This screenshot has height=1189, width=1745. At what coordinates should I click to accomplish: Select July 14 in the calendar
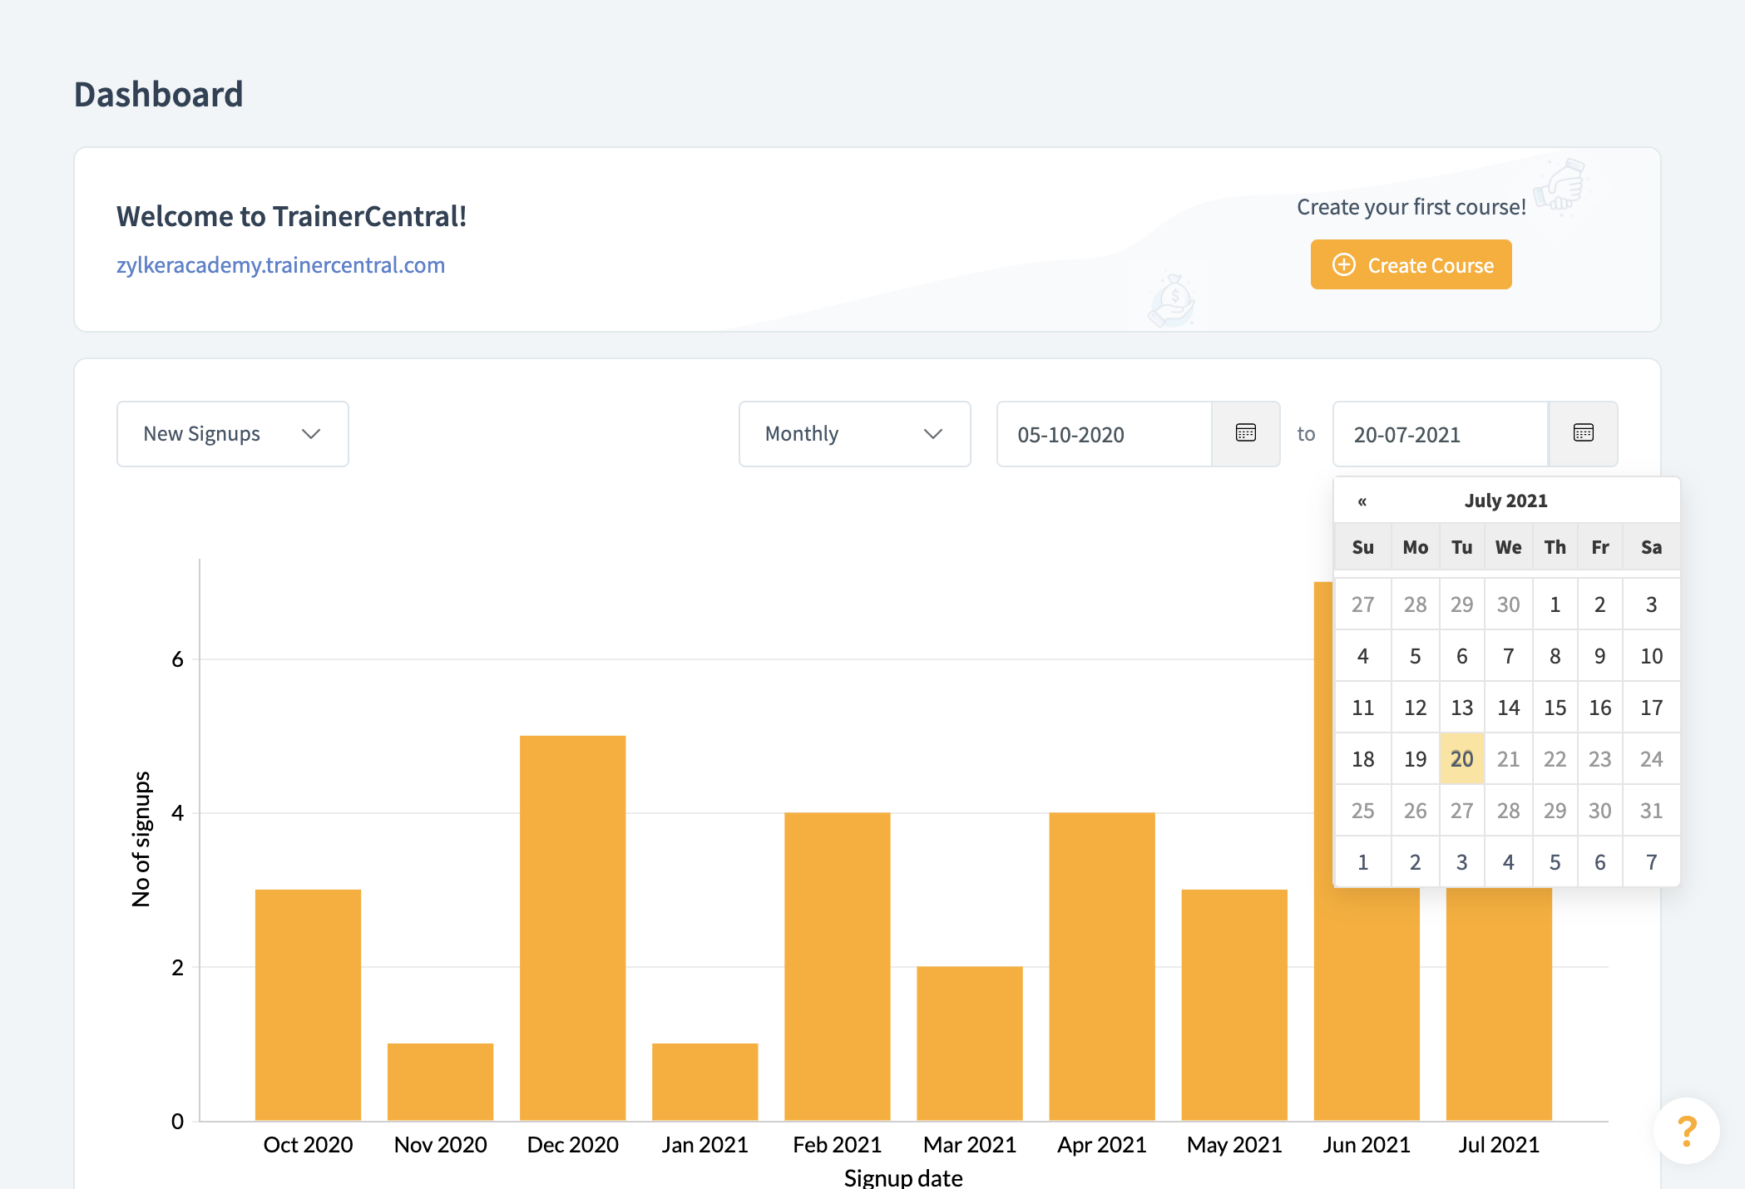click(1508, 708)
